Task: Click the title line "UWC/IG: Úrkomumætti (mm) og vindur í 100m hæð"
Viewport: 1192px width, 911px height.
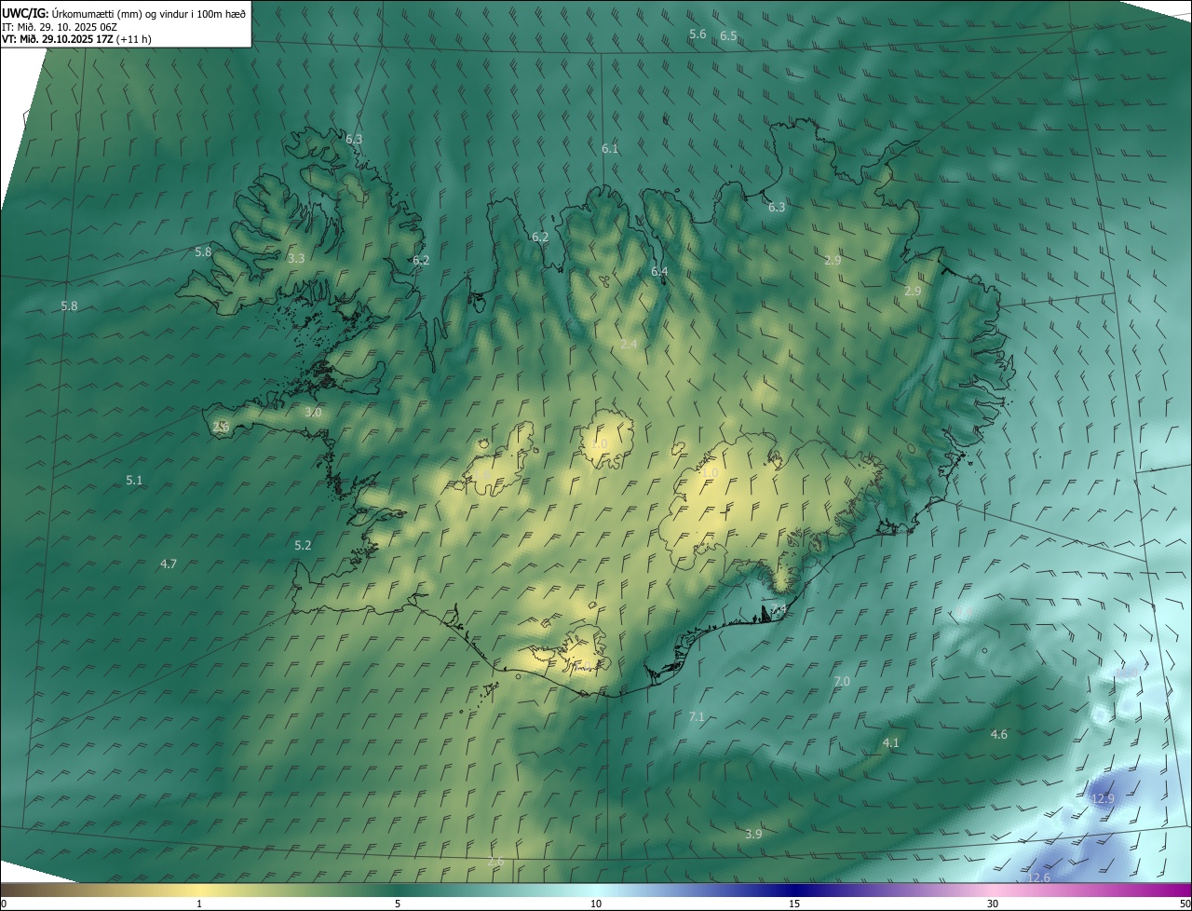Action: [x=124, y=14]
